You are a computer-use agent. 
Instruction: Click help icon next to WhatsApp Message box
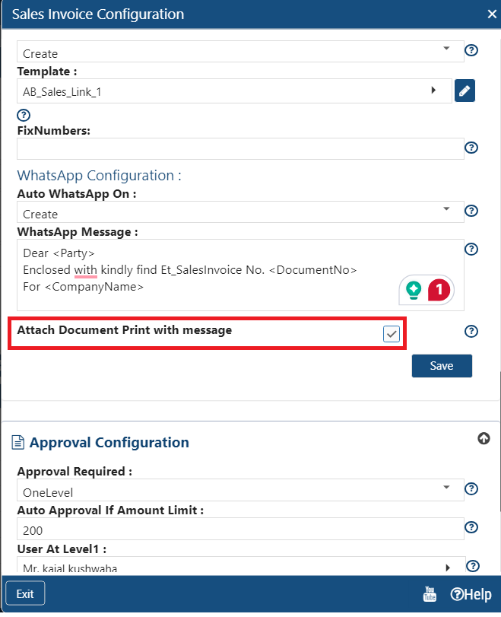point(471,249)
